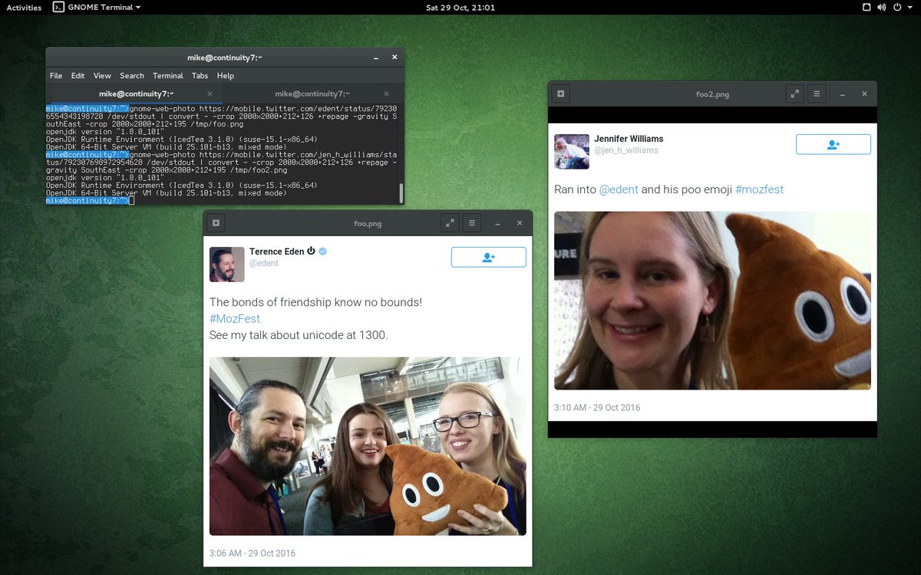Click the selfie photo in the foo2.png tweet
The height and width of the screenshot is (575, 921).
712,301
